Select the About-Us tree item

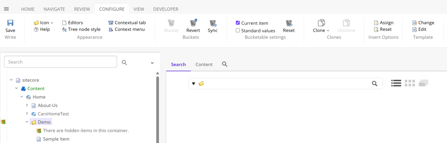pyautogui.click(x=44, y=105)
